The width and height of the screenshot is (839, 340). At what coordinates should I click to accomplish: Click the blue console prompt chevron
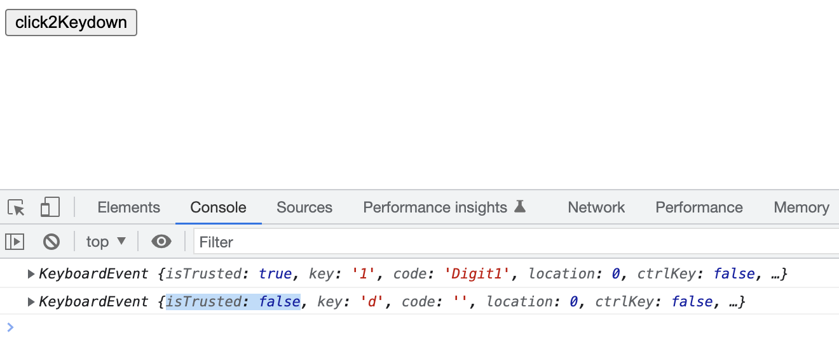tap(10, 327)
